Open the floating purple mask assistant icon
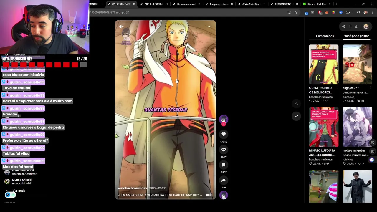 (x=372, y=160)
